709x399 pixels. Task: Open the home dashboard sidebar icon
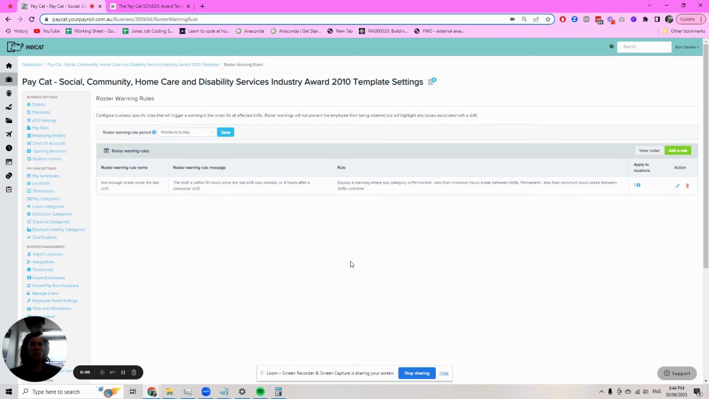click(x=9, y=66)
